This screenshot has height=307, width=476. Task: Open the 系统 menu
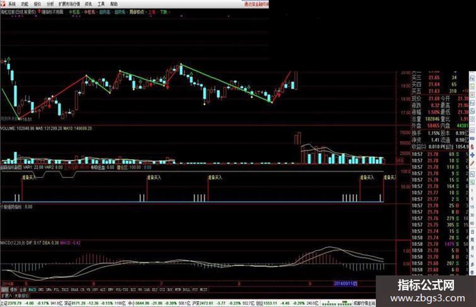coord(11,4)
